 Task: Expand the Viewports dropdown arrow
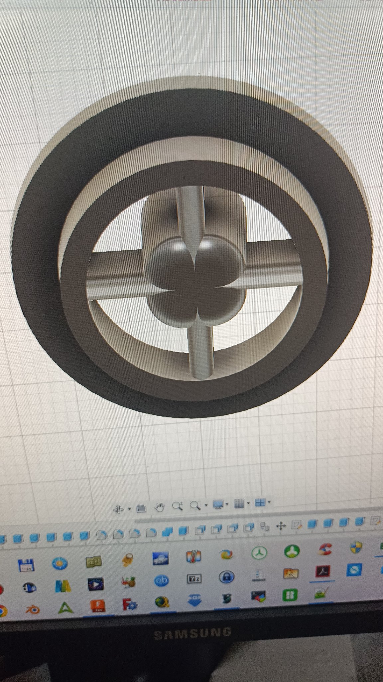[269, 502]
